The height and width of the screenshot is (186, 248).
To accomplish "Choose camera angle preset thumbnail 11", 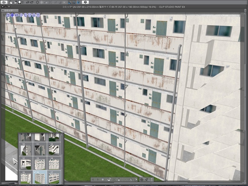I will (40, 149).
